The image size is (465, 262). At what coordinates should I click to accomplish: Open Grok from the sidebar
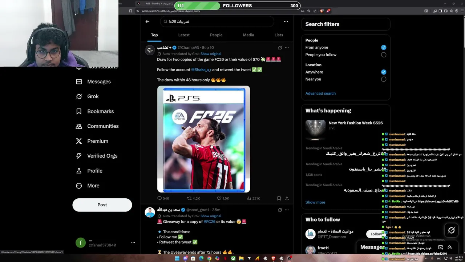coord(87,96)
